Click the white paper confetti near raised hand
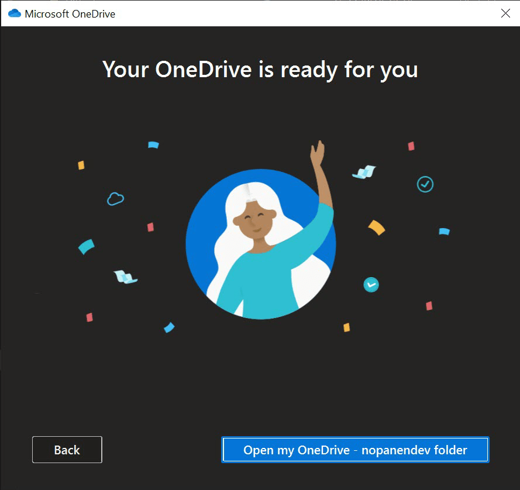 (364, 172)
